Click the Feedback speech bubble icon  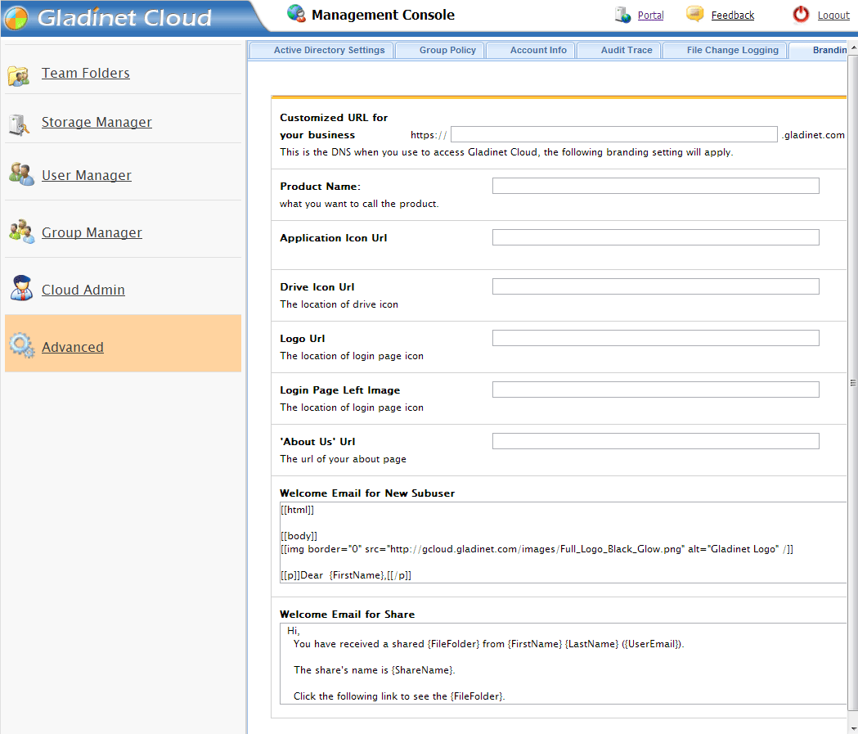point(695,14)
